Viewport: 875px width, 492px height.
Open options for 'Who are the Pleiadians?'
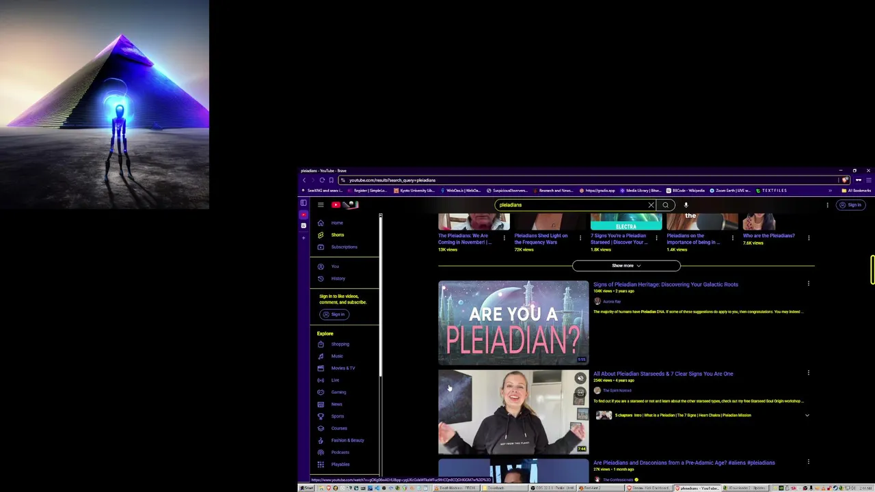tap(809, 238)
